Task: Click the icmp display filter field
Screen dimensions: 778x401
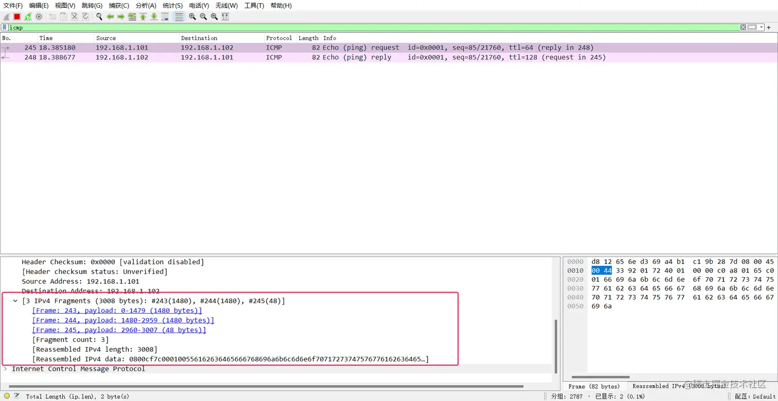Action: [x=374, y=27]
